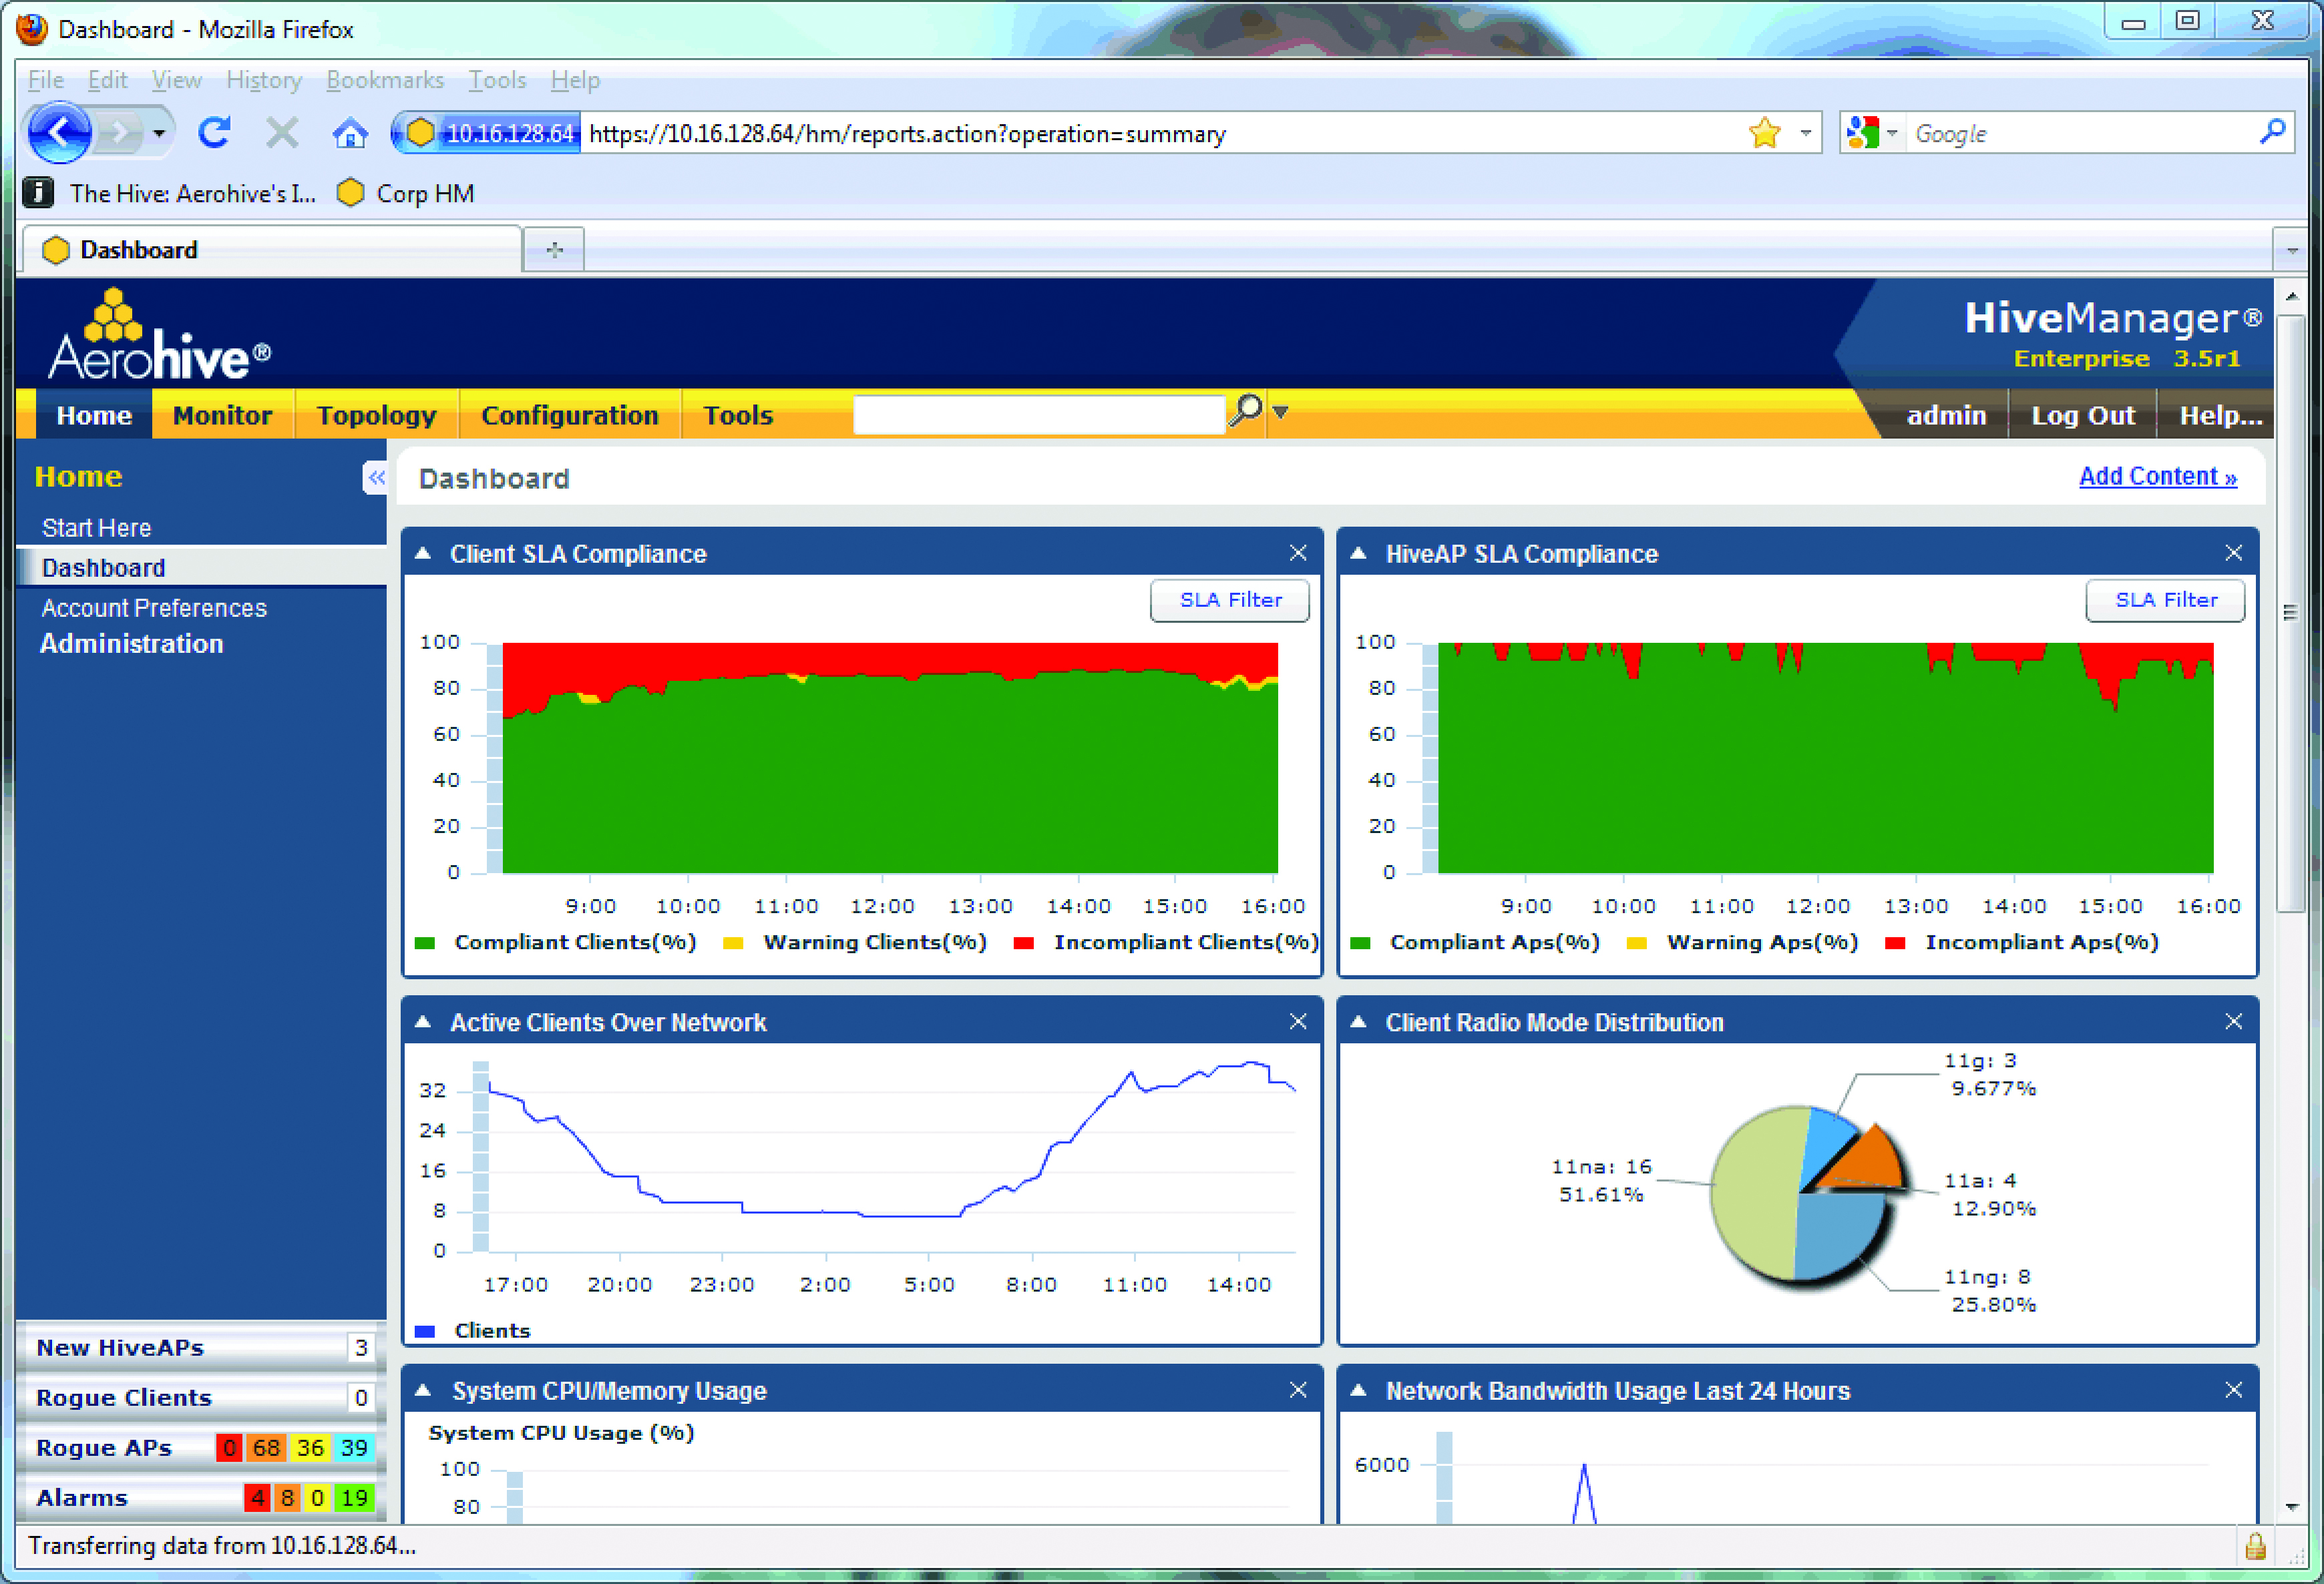Click the Add Content link

[x=2157, y=477]
